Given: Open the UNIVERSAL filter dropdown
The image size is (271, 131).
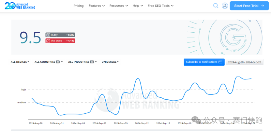Looking at the screenshot, I should [x=110, y=62].
